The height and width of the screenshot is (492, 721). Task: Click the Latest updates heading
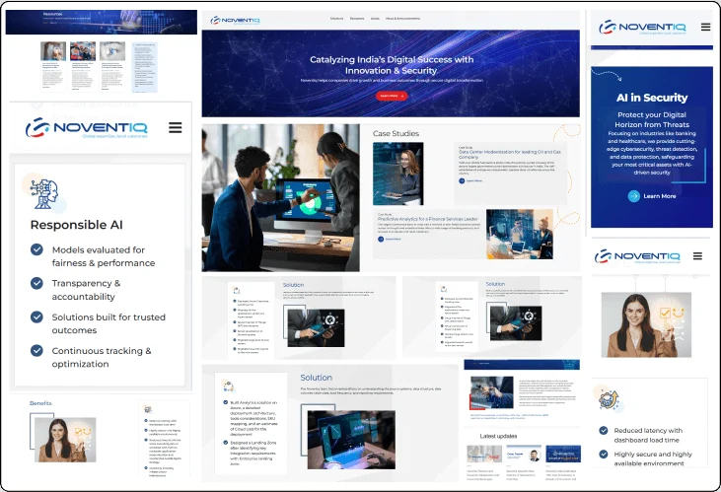click(498, 436)
